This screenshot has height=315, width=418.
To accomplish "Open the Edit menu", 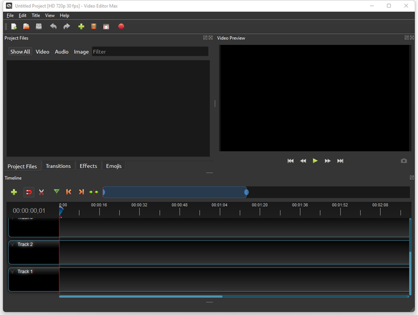I will click(x=22, y=15).
